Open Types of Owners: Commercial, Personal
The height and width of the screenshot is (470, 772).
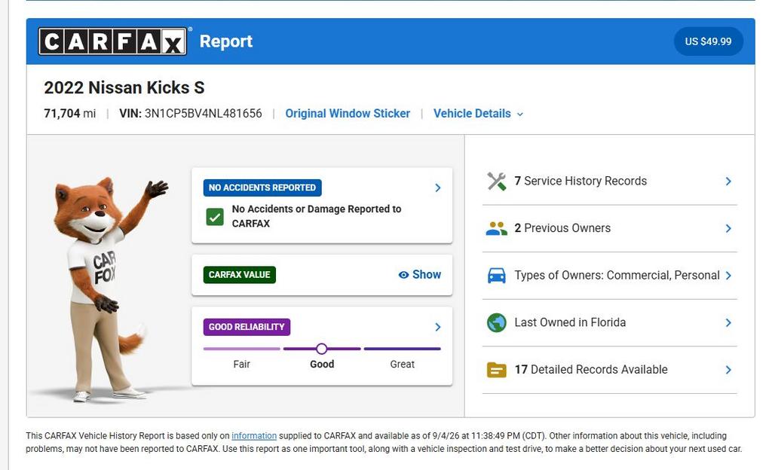click(x=609, y=276)
